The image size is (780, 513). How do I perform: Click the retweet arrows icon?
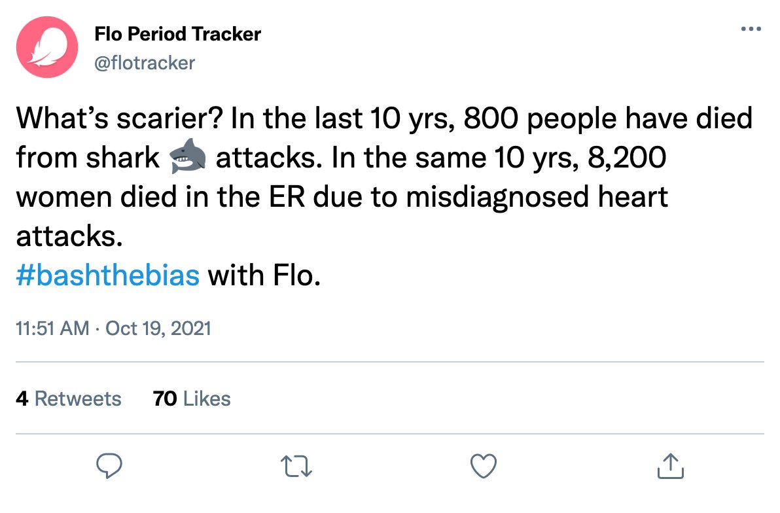pyautogui.click(x=296, y=467)
